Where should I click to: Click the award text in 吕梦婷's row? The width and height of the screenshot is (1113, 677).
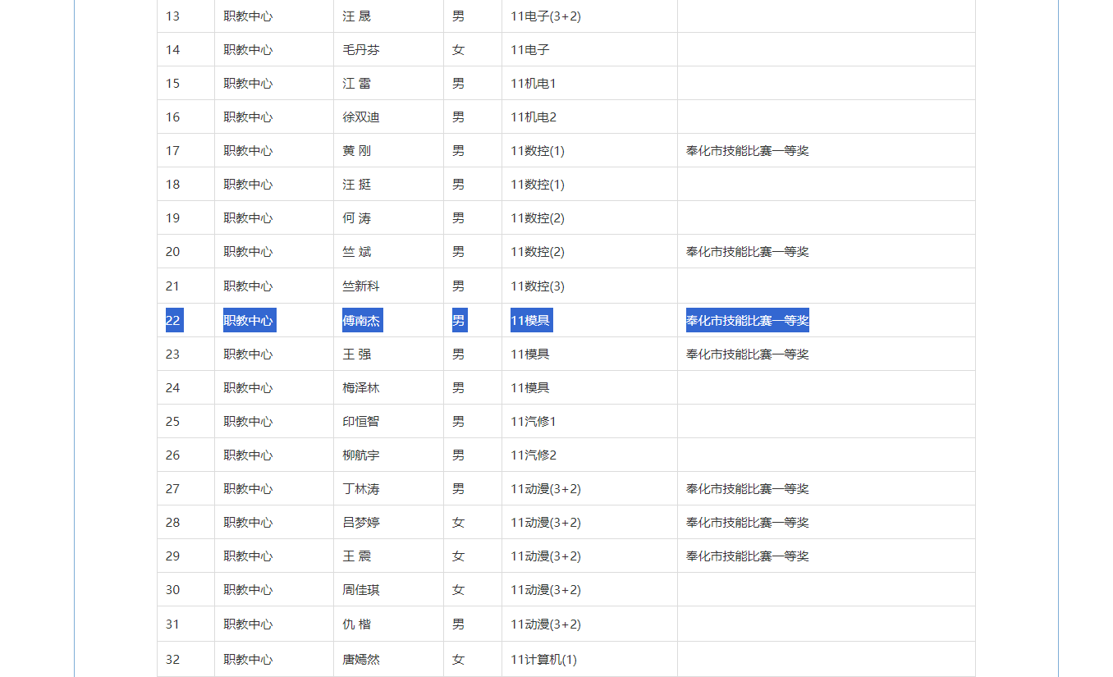747,523
